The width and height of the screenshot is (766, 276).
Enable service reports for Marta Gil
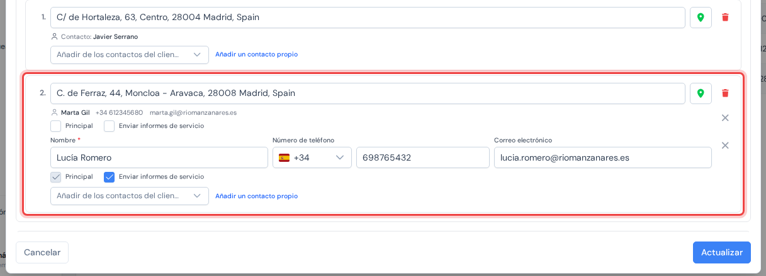click(x=110, y=125)
